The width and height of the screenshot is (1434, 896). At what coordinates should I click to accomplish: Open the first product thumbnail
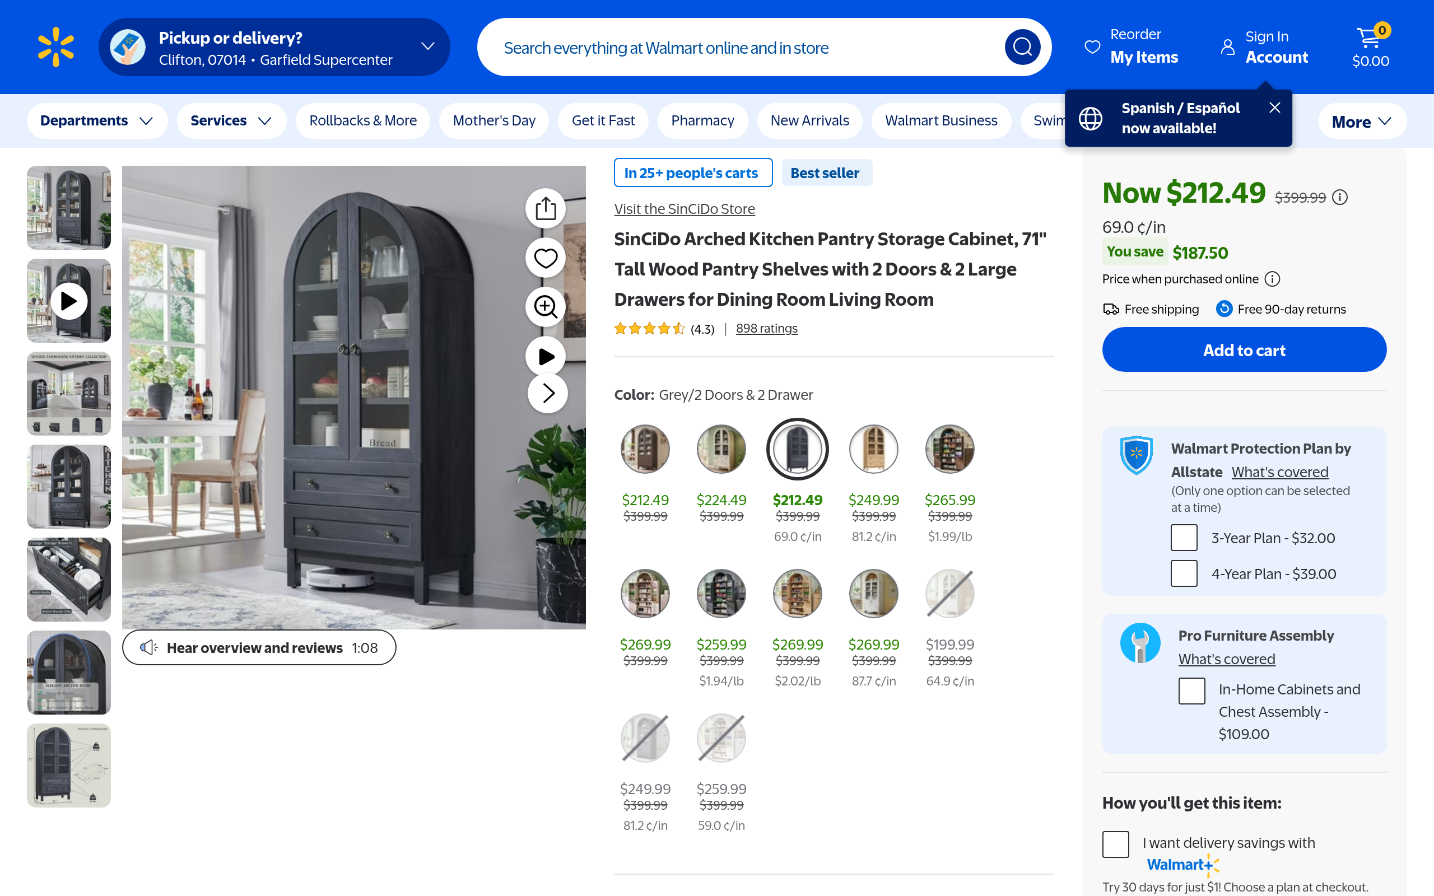[69, 207]
